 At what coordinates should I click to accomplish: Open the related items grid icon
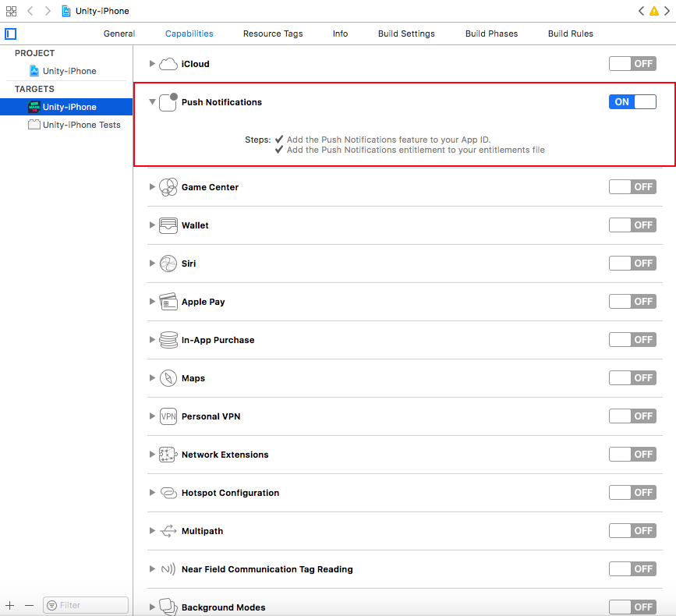pos(11,11)
